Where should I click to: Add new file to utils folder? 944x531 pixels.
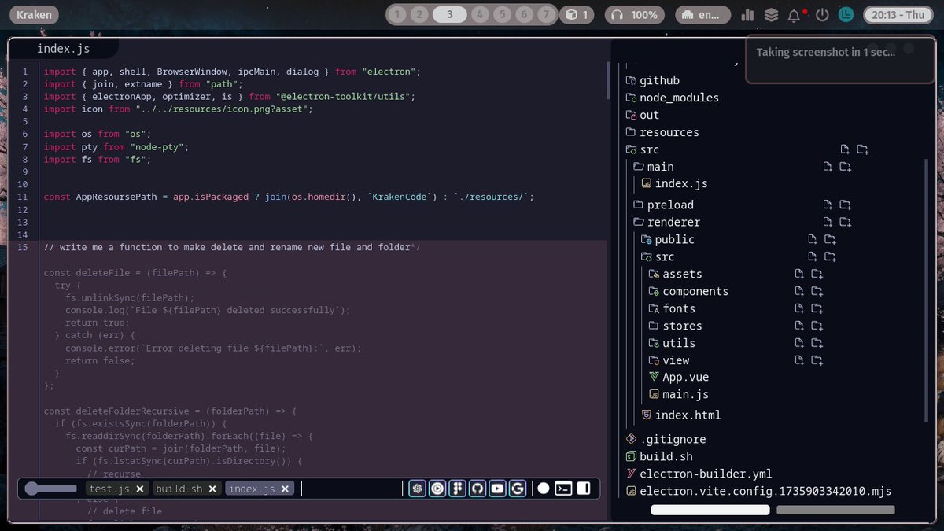(x=799, y=343)
